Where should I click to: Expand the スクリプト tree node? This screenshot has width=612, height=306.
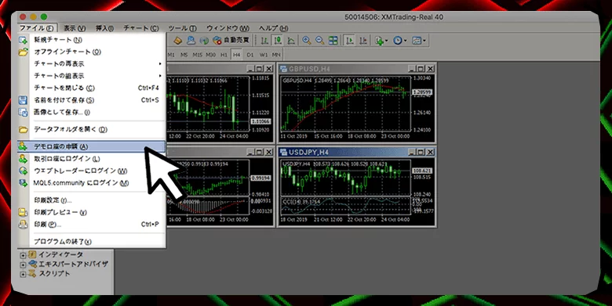pyautogui.click(x=23, y=275)
